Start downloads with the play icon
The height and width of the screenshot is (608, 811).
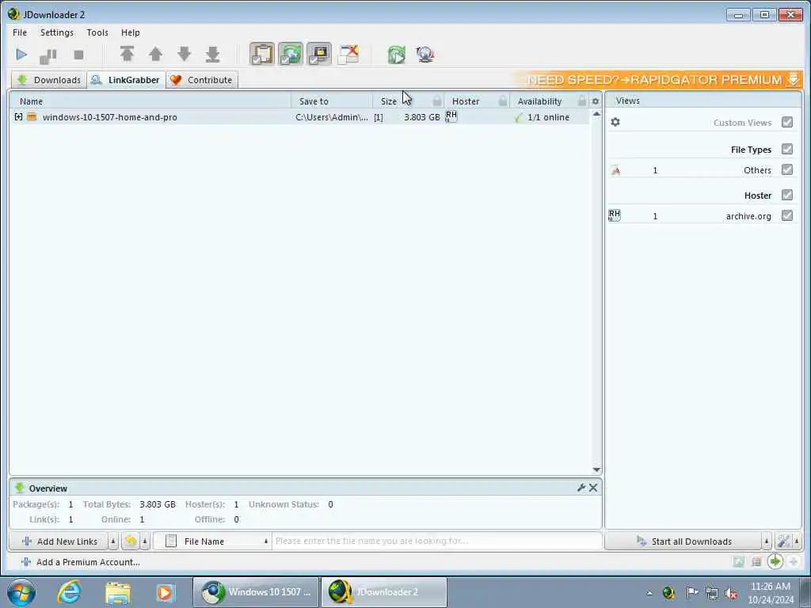click(x=21, y=55)
